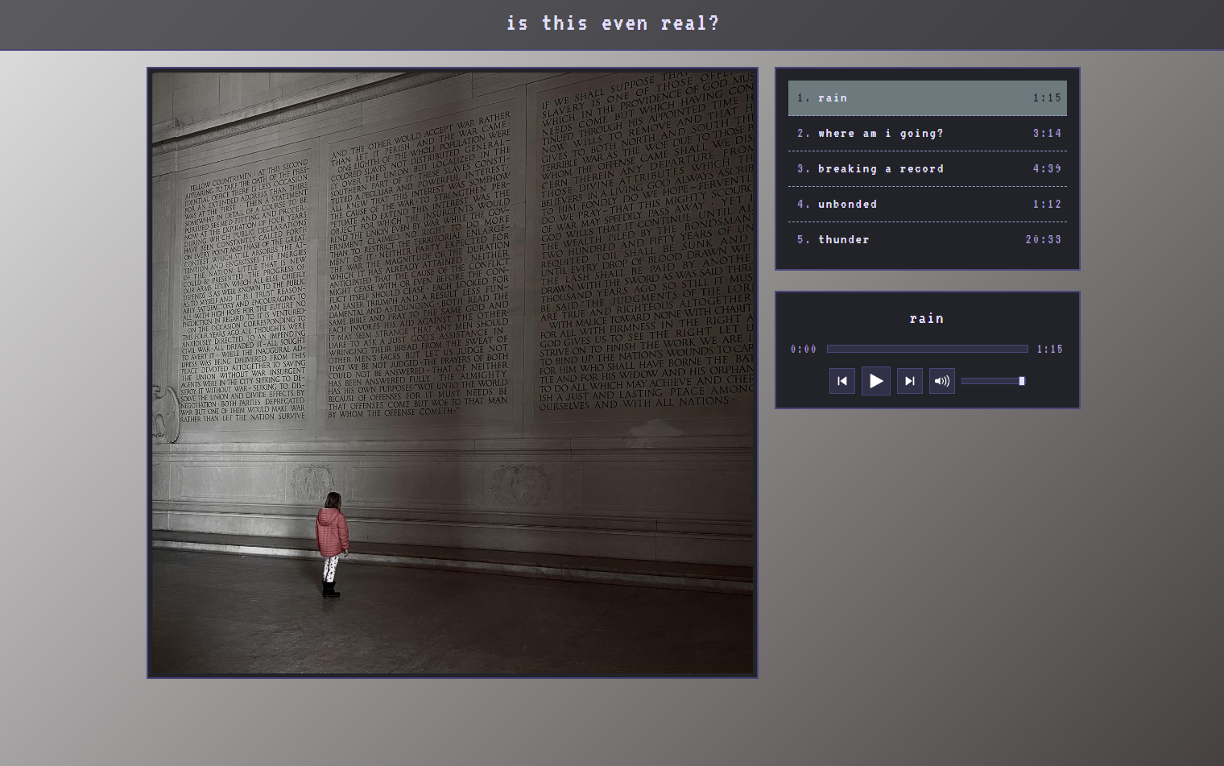
Task: Click the total time 1:15 beside progress bar
Action: [x=1050, y=350]
